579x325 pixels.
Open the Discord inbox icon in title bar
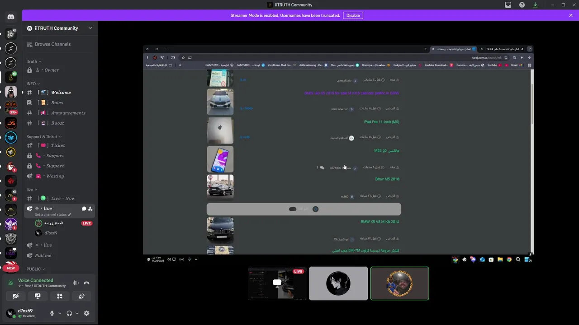[508, 5]
